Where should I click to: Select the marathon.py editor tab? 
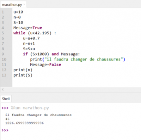coord(12,5)
